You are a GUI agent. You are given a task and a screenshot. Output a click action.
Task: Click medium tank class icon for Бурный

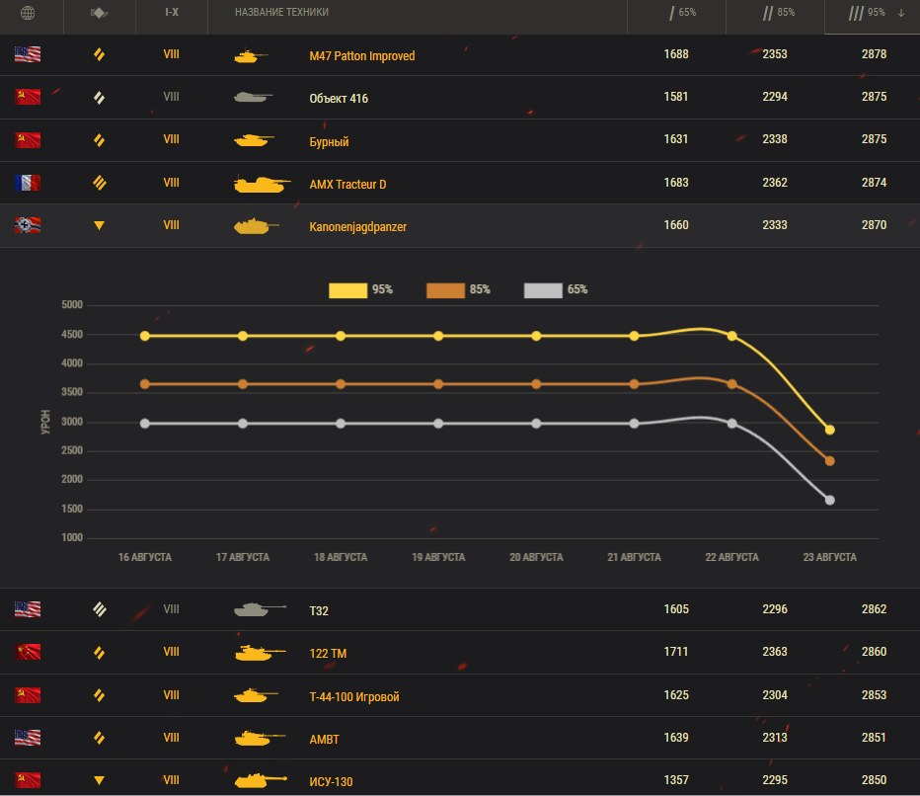99,140
